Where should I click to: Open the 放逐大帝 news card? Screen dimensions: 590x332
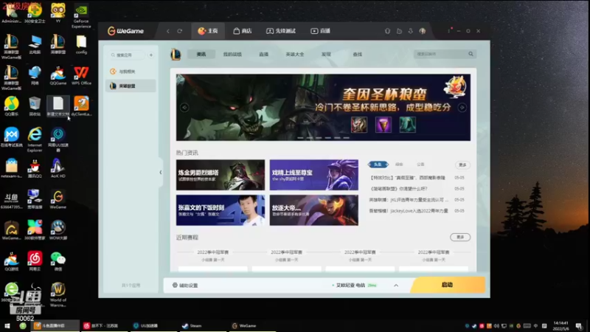314,210
